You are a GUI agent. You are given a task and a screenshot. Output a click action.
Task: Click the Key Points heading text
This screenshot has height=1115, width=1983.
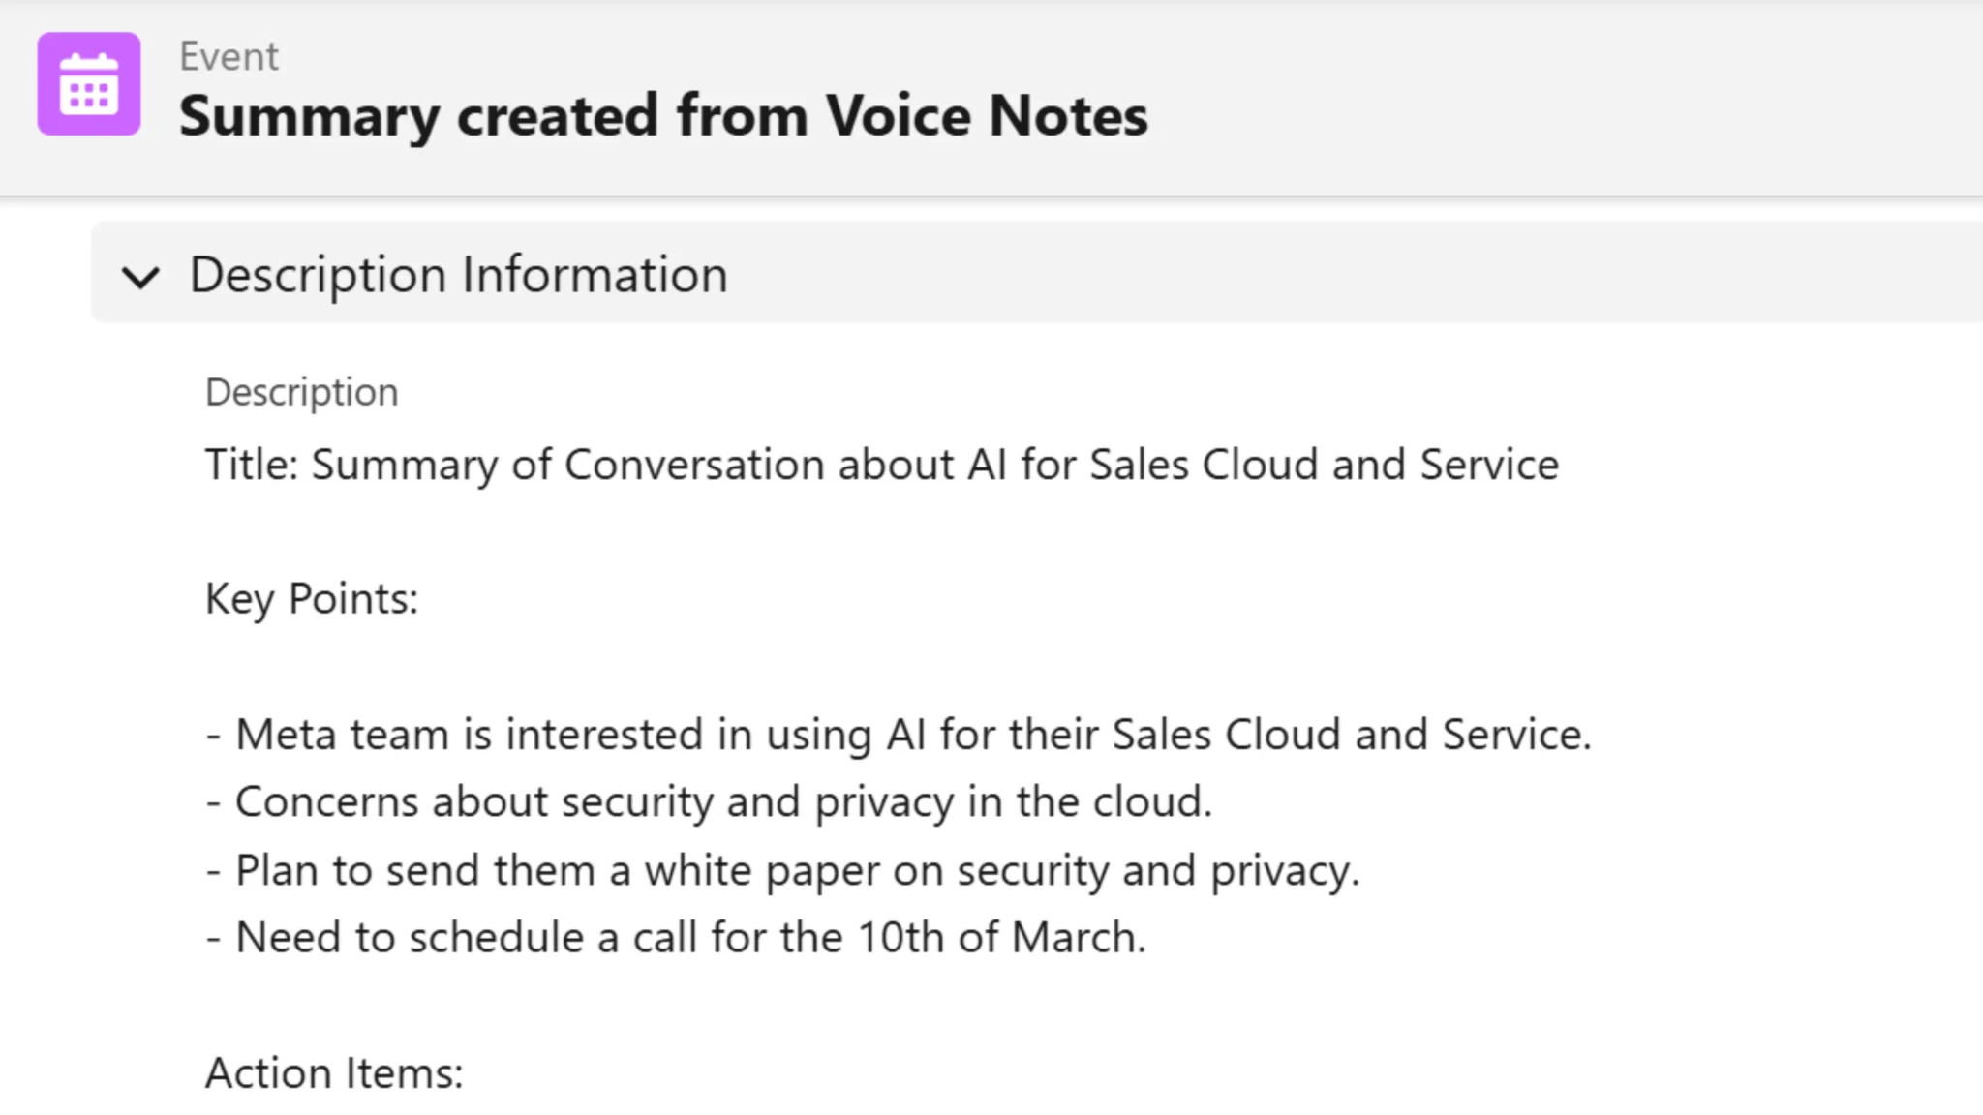(312, 599)
